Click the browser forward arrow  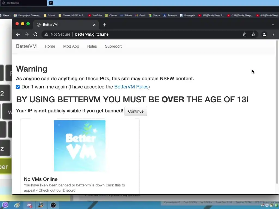(27, 34)
